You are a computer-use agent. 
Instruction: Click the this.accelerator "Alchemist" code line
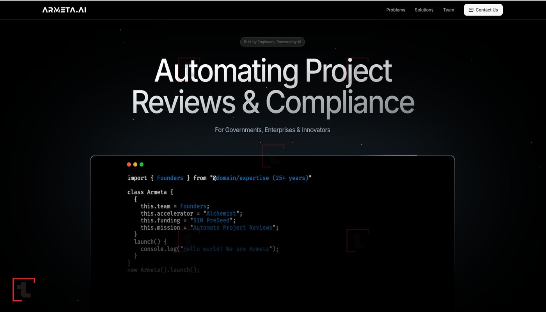191,213
